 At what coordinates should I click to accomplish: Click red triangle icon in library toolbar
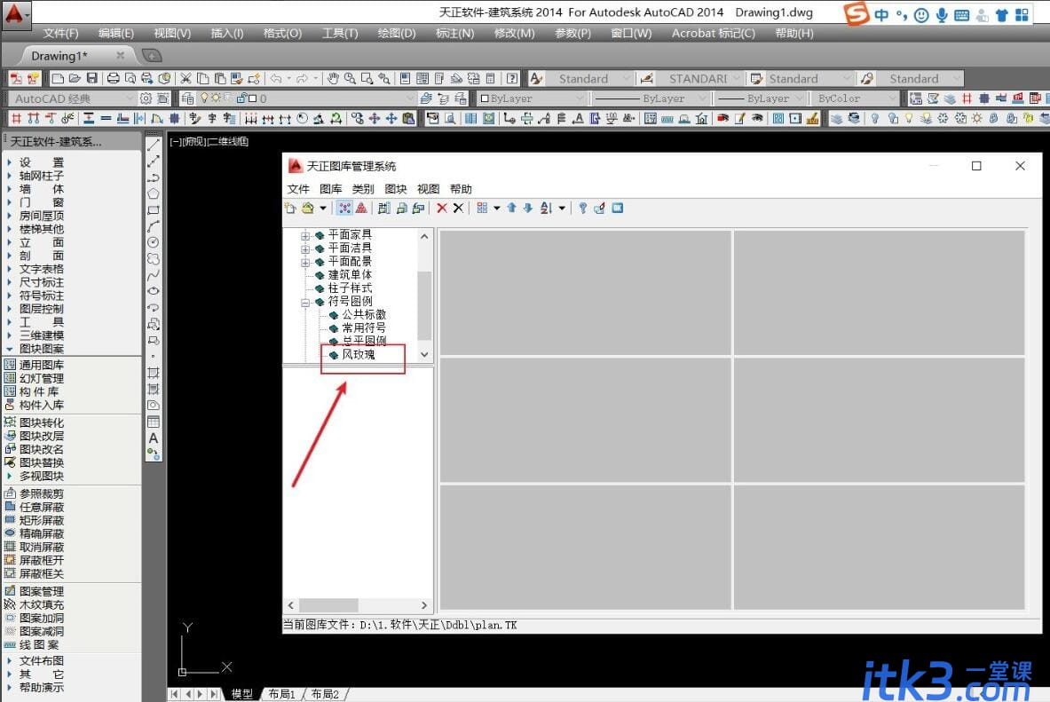click(361, 209)
